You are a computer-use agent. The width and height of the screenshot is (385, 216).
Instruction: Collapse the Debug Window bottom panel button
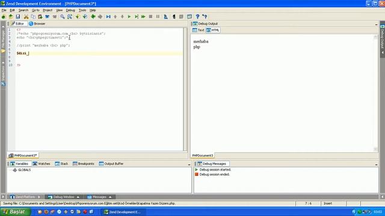[64, 197]
